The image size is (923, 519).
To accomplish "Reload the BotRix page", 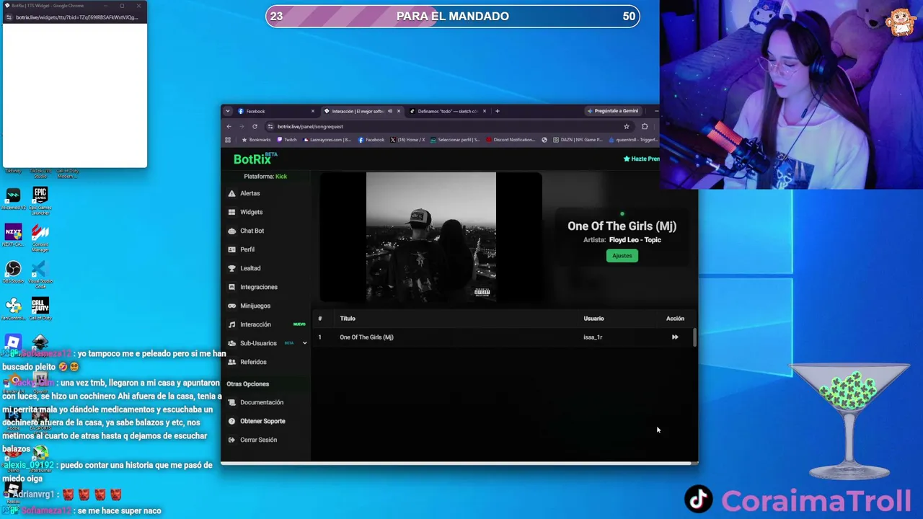I will (255, 126).
